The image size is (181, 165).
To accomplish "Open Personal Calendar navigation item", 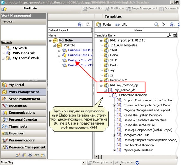I will [23, 119].
